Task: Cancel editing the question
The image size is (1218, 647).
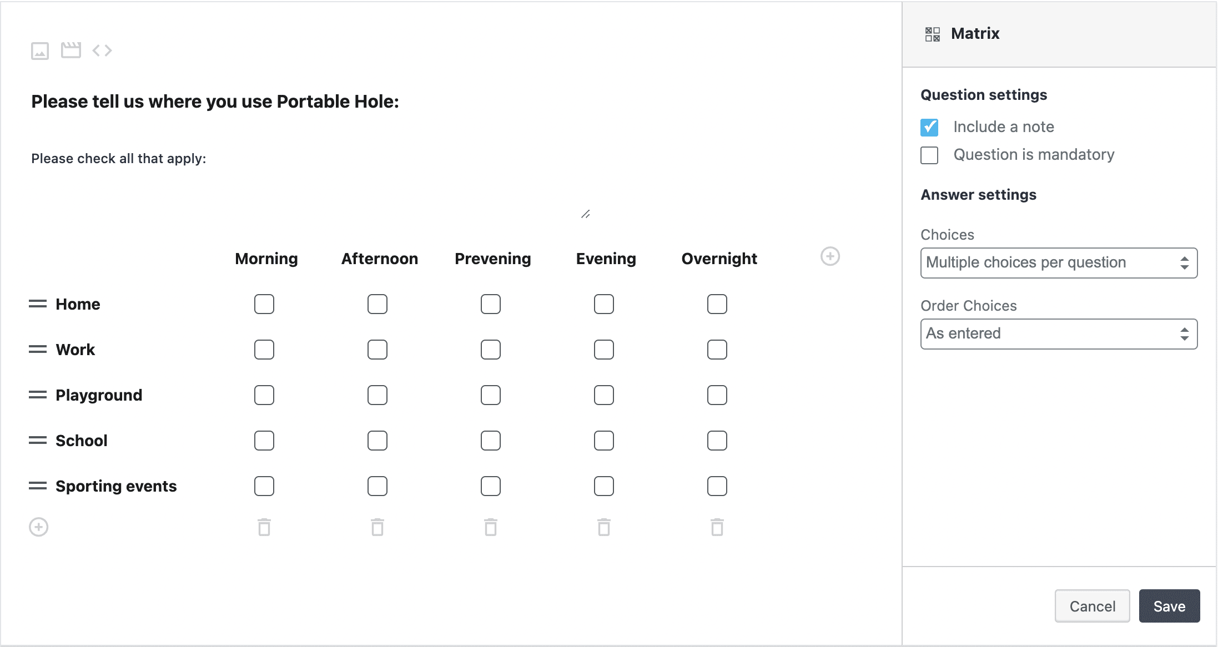Action: pos(1091,606)
